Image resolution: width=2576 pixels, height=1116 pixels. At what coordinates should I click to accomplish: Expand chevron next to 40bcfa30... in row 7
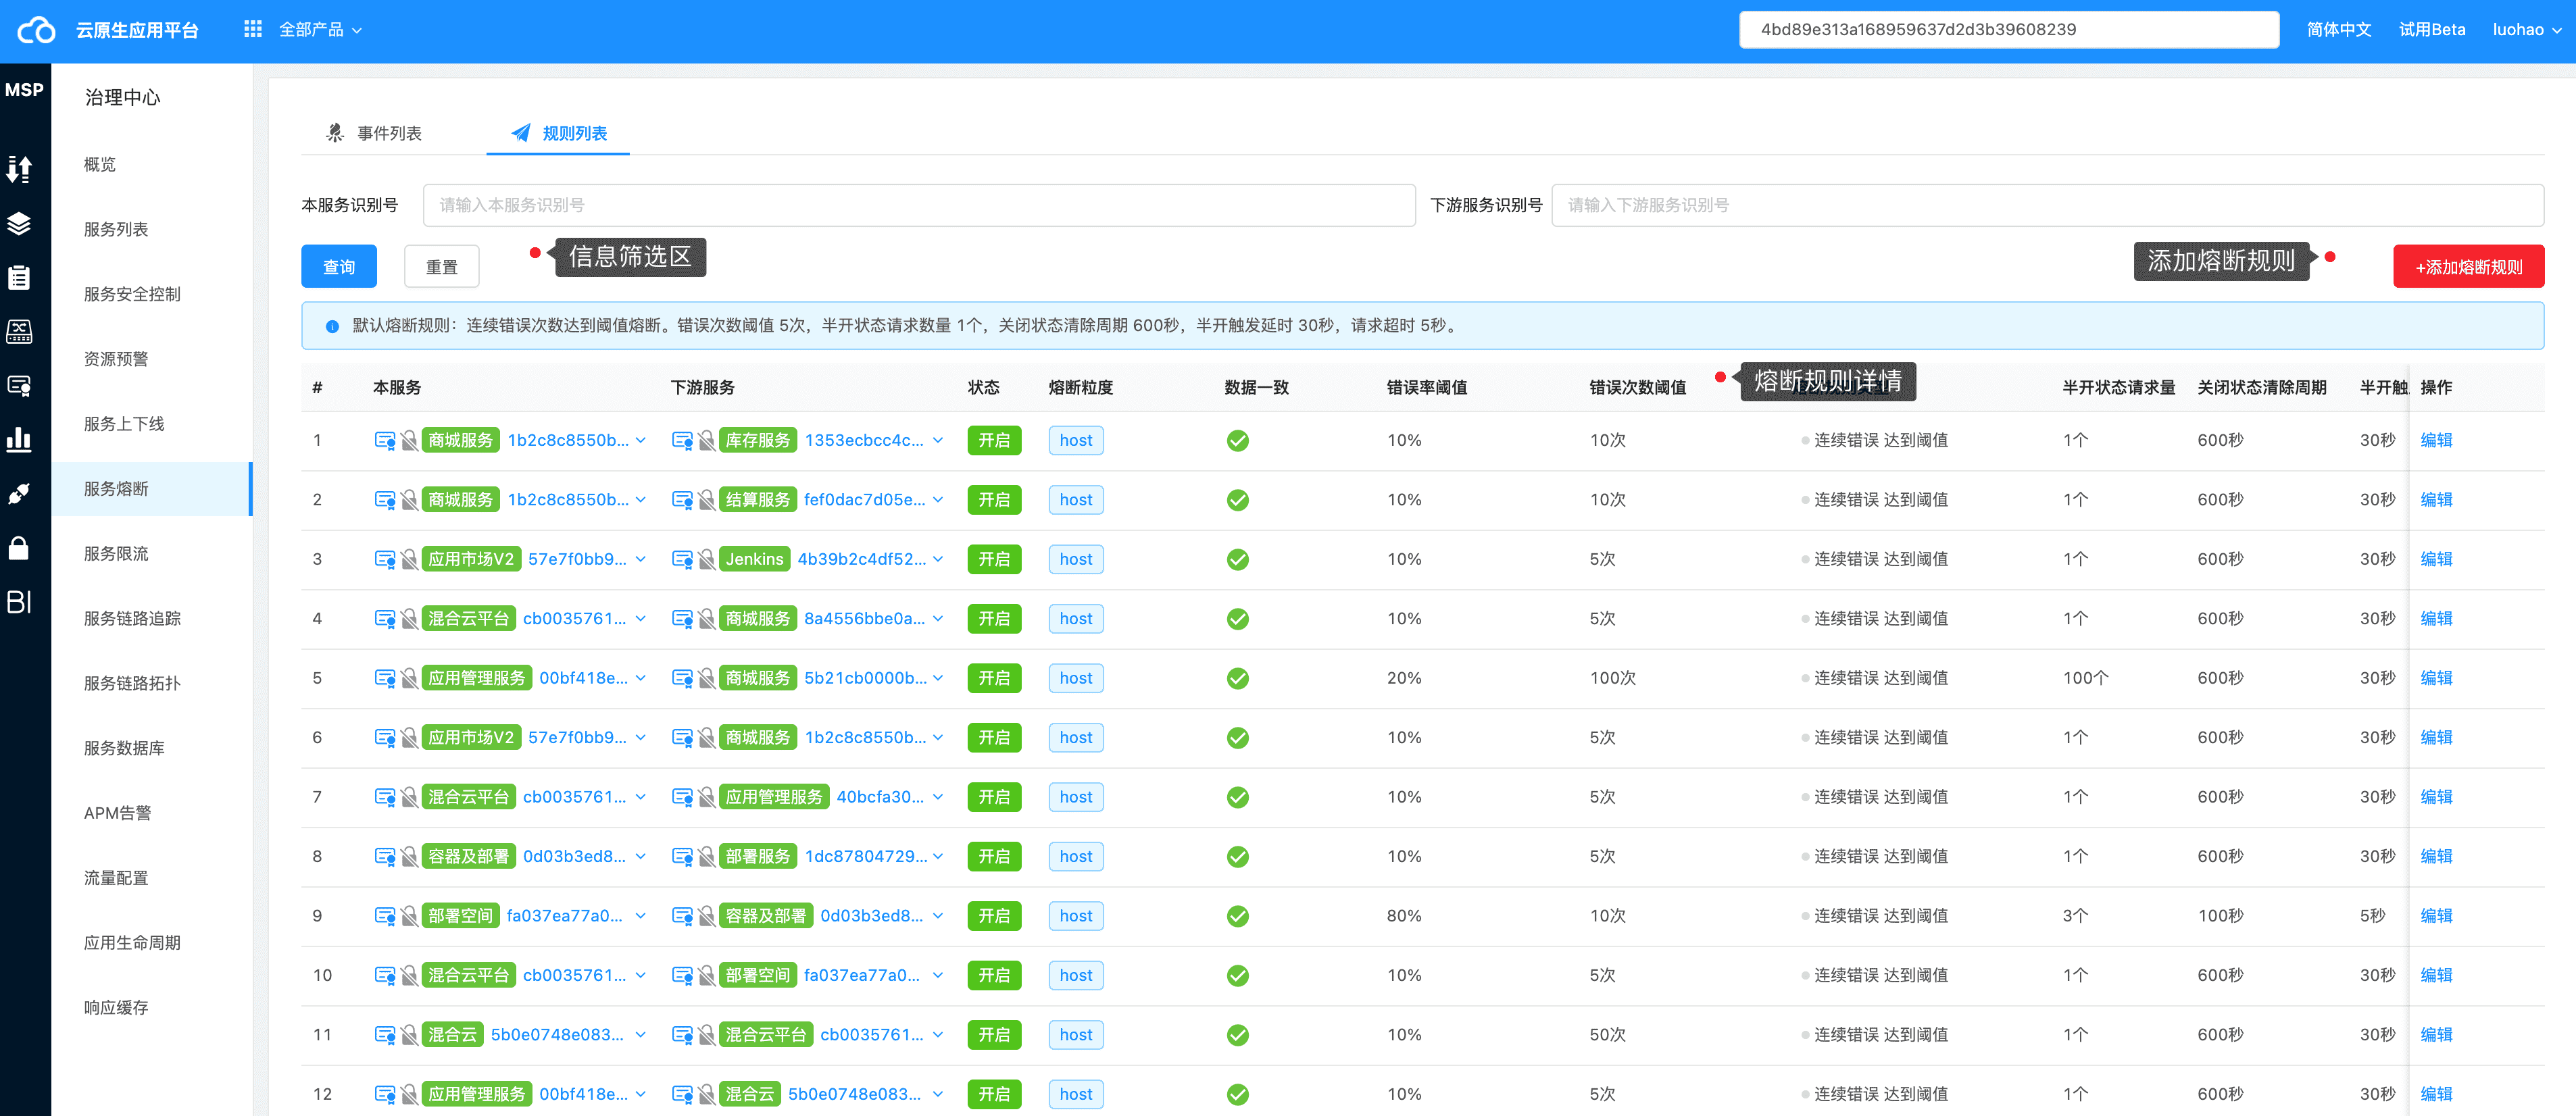click(x=938, y=797)
